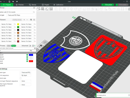Remove a filament with minus icon
Viewport: 130px width, 98px height.
click(x=27, y=20)
